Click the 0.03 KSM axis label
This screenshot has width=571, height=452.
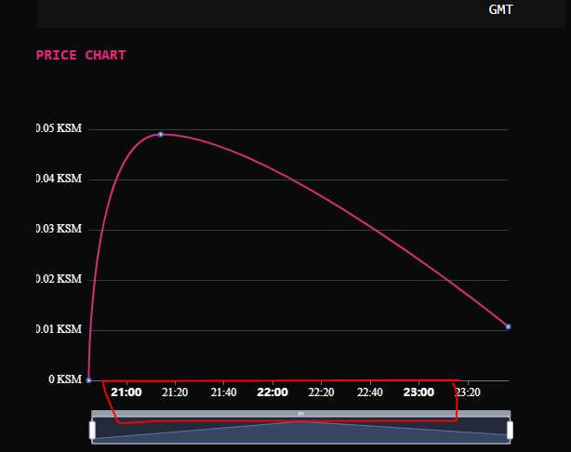(59, 229)
